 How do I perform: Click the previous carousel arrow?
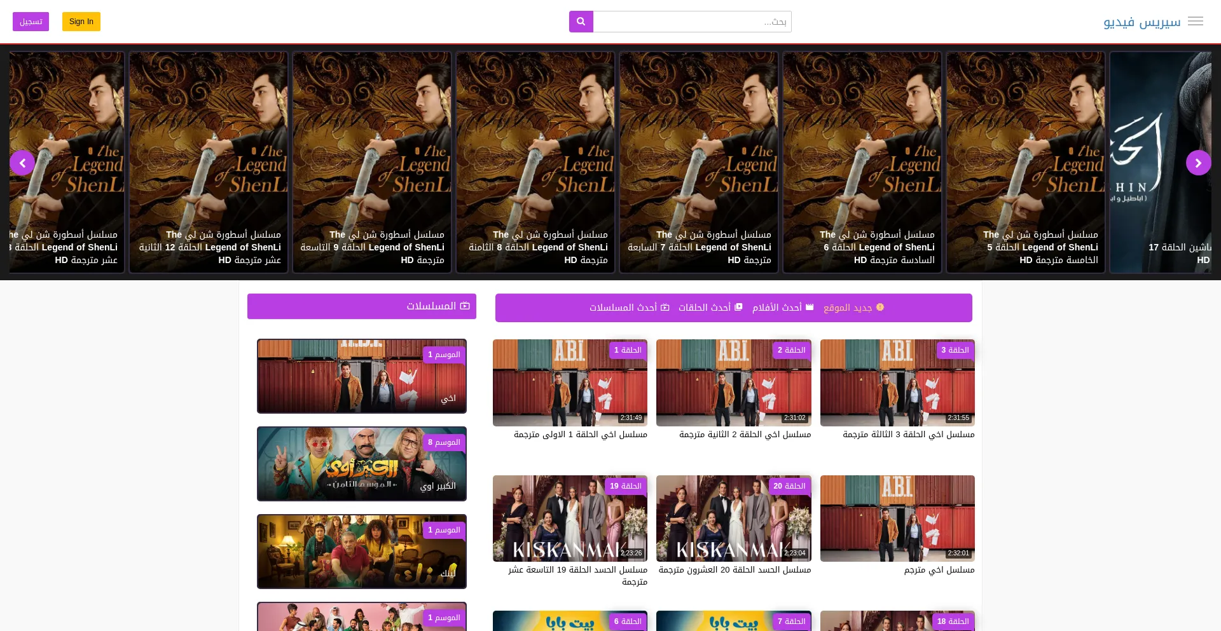pyautogui.click(x=22, y=163)
